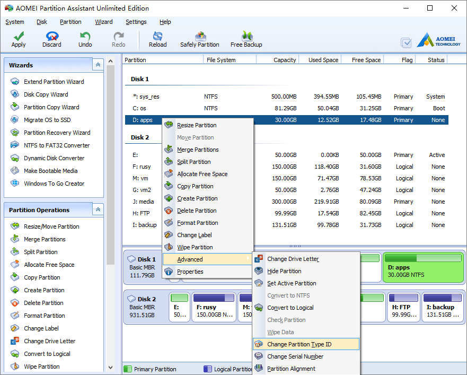Choose Resize/Move Partition in sidebar

51,226
